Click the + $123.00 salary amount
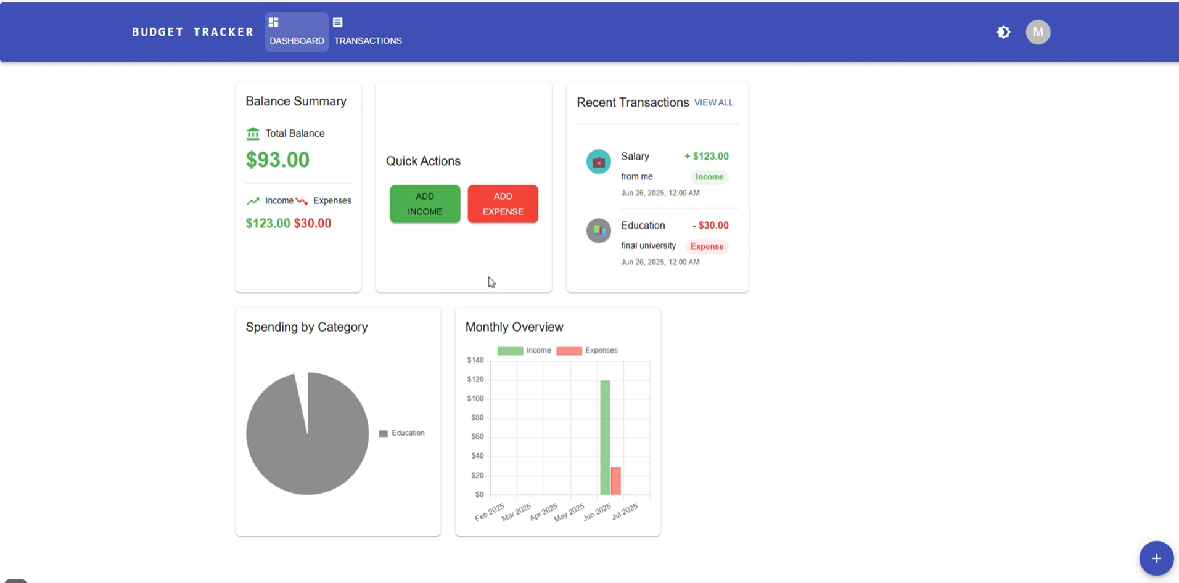Screen dimensions: 1179x583 tap(706, 157)
